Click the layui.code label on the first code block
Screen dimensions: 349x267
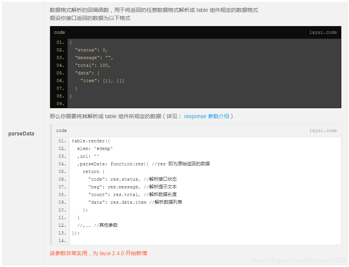coord(323,32)
